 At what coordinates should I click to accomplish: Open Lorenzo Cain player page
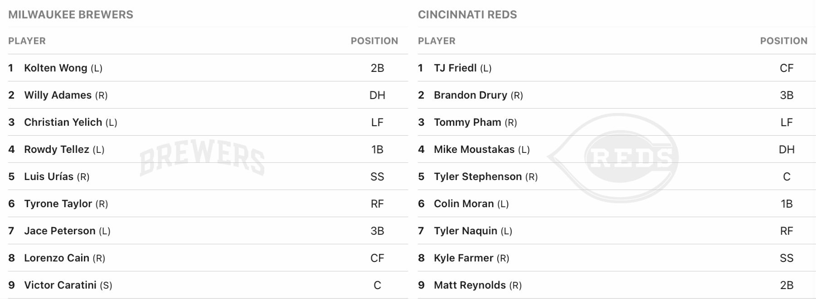click(56, 258)
